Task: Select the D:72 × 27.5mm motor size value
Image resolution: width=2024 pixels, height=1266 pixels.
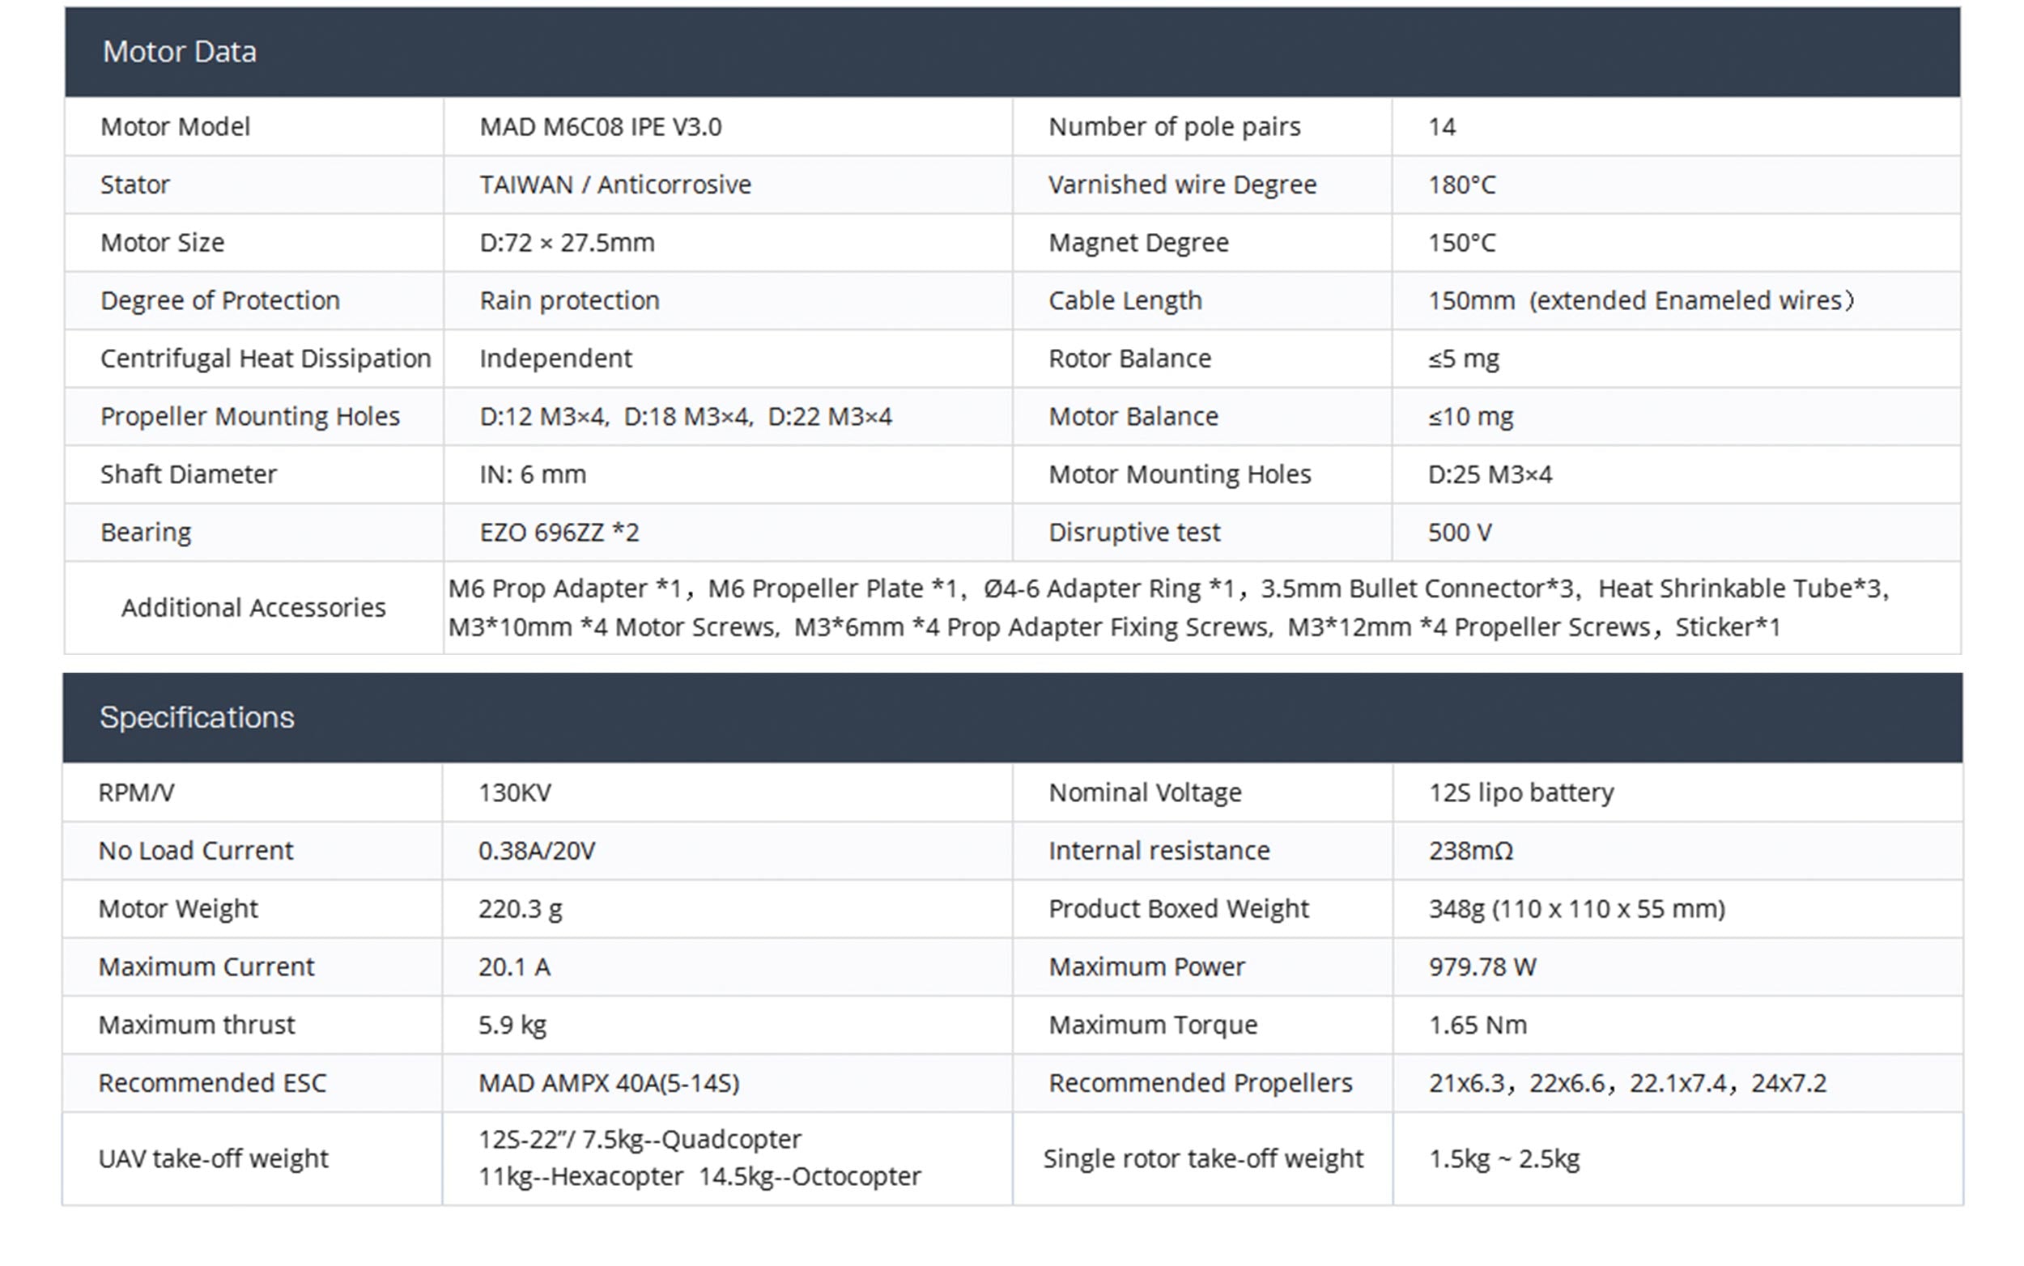Action: coord(566,243)
